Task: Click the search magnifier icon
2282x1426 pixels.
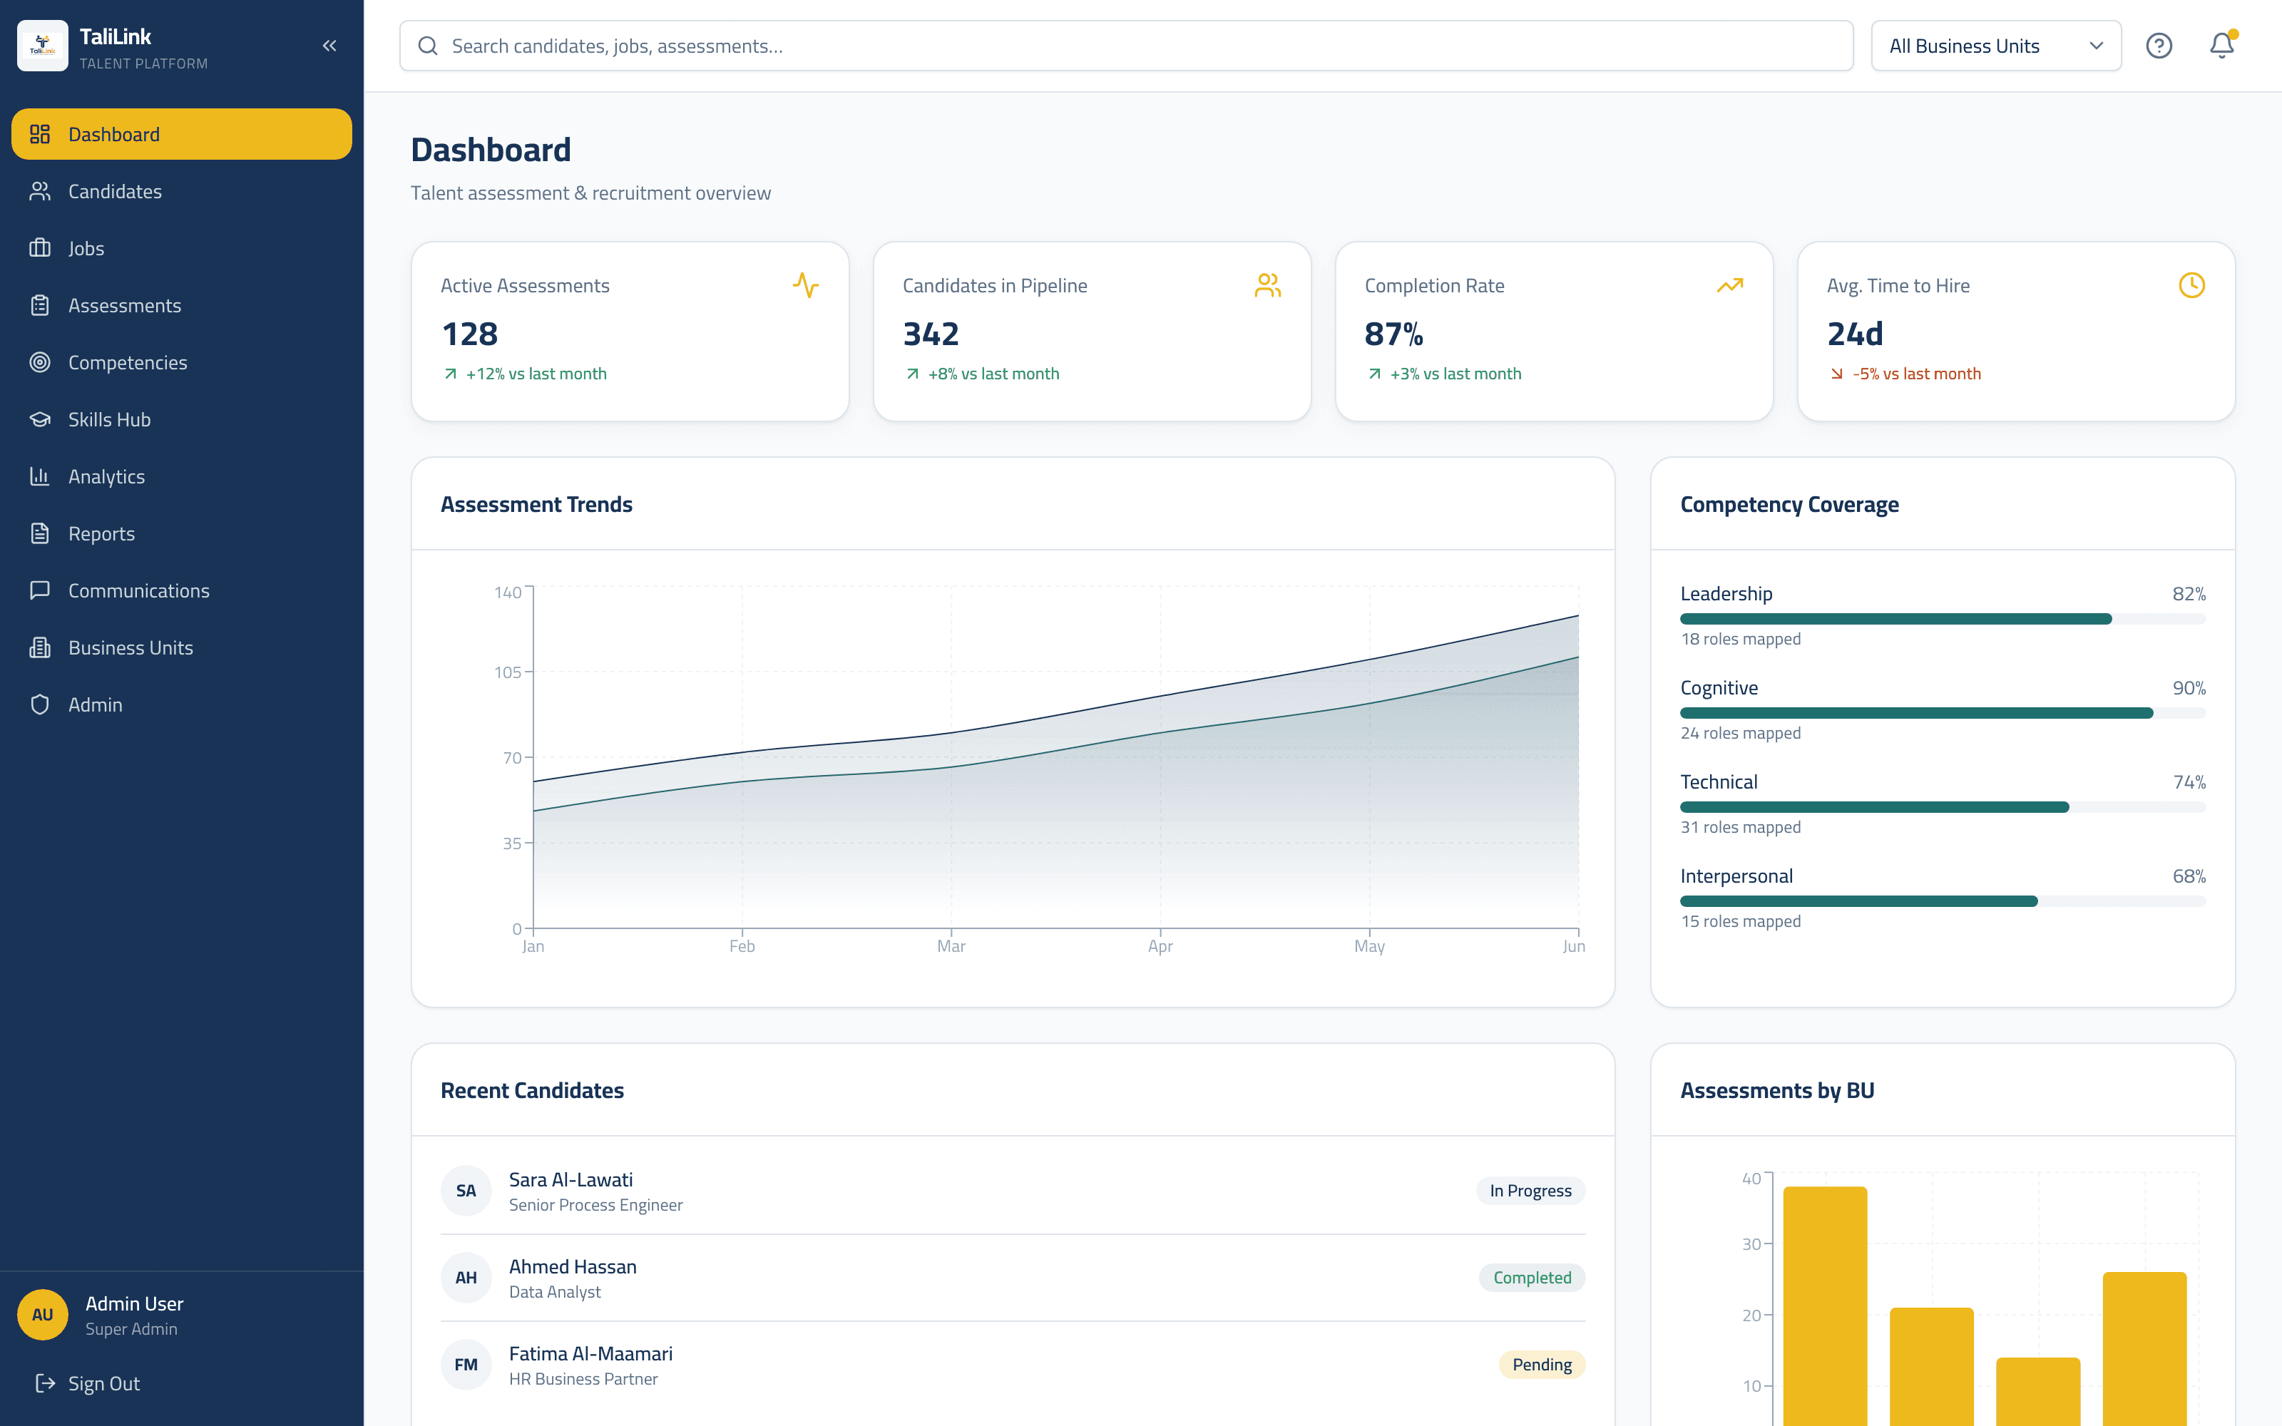Action: point(427,45)
